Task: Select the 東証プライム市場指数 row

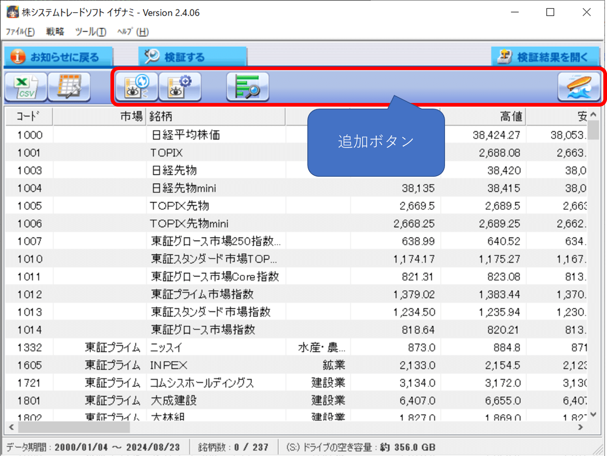Action: (x=296, y=294)
